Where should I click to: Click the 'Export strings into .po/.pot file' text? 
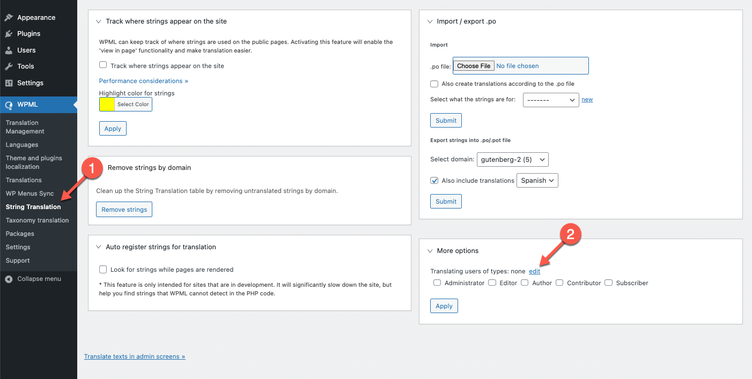[x=470, y=140]
